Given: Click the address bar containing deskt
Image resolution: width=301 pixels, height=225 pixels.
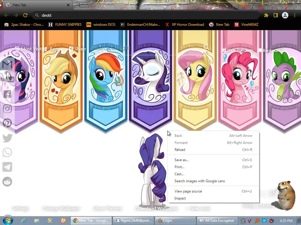Looking at the screenshot, I should (x=146, y=15).
